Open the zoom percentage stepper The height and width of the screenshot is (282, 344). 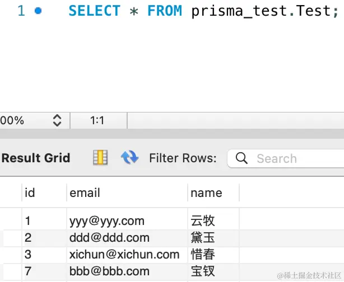pyautogui.click(x=57, y=120)
